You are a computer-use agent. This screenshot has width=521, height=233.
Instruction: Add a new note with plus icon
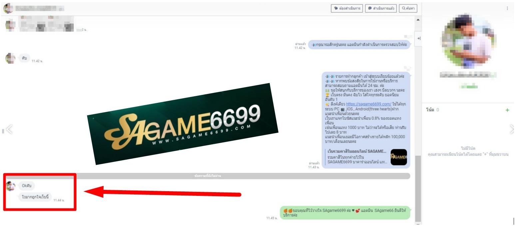(507, 110)
